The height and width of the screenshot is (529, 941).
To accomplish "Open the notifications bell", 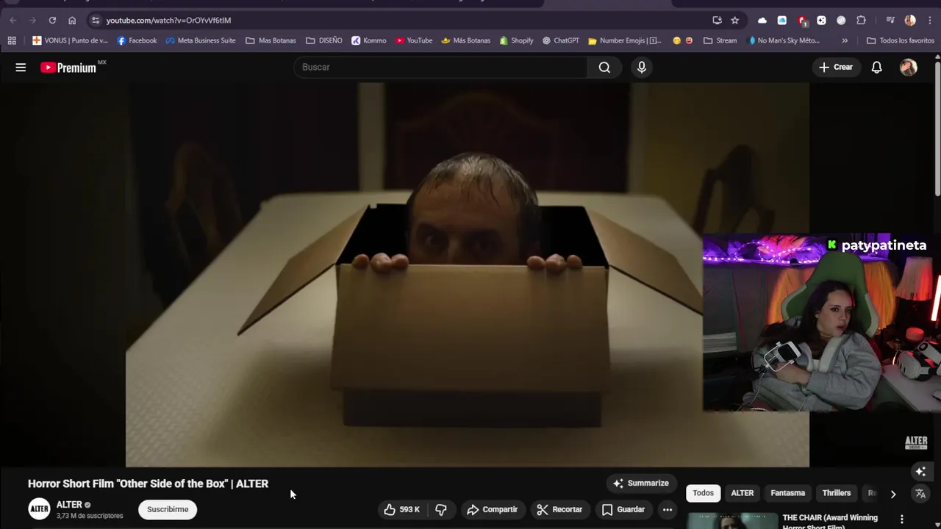I will click(876, 67).
